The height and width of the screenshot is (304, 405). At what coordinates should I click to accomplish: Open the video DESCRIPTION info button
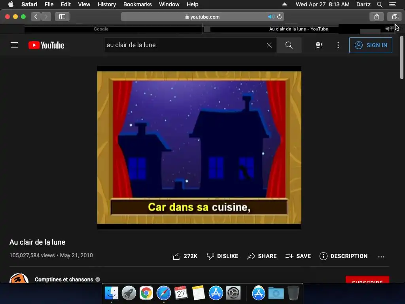[343, 256]
